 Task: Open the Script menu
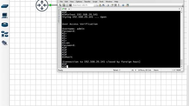pyautogui.click(x=95, y=1)
